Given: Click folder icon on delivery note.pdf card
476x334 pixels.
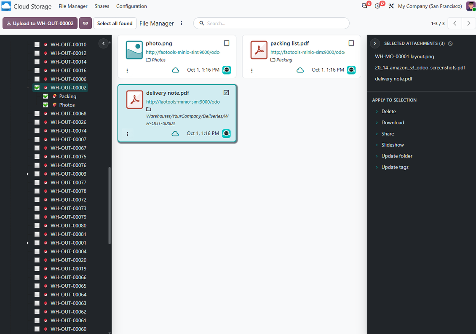Looking at the screenshot, I should click(x=148, y=110).
